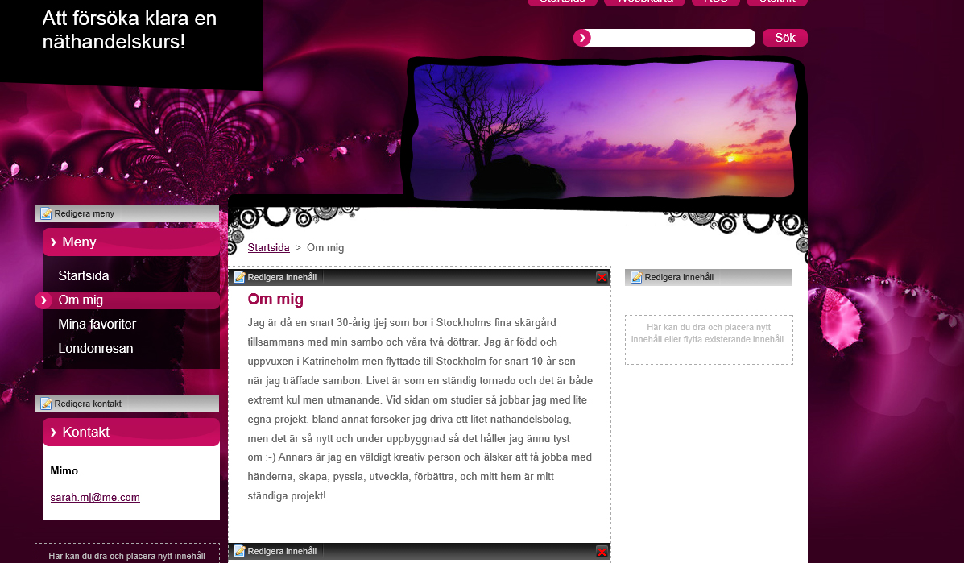Click the sunset tree header image
The image size is (964, 563).
604,129
